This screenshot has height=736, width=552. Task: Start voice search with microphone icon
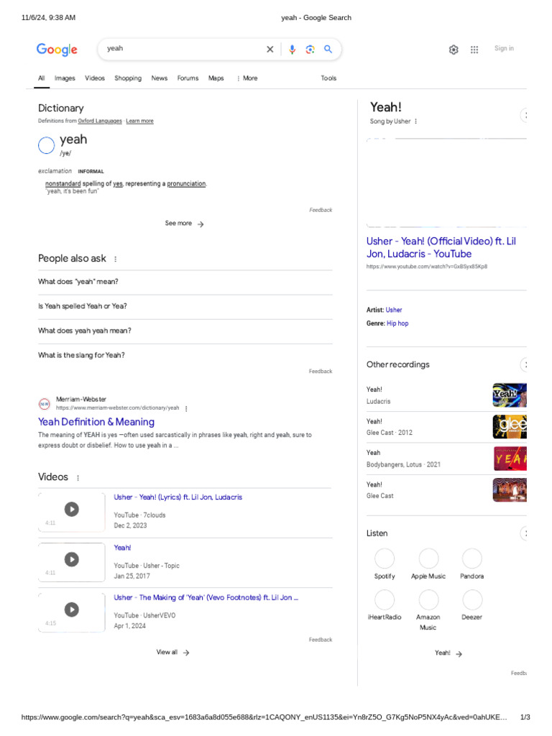coord(292,50)
